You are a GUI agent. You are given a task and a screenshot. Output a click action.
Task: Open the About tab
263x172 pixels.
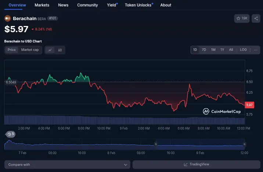(x=166, y=5)
